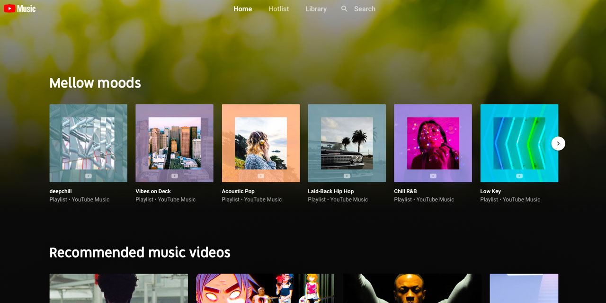Open the cartoon band recommended video
This screenshot has height=303, width=606.
pyautogui.click(x=265, y=288)
